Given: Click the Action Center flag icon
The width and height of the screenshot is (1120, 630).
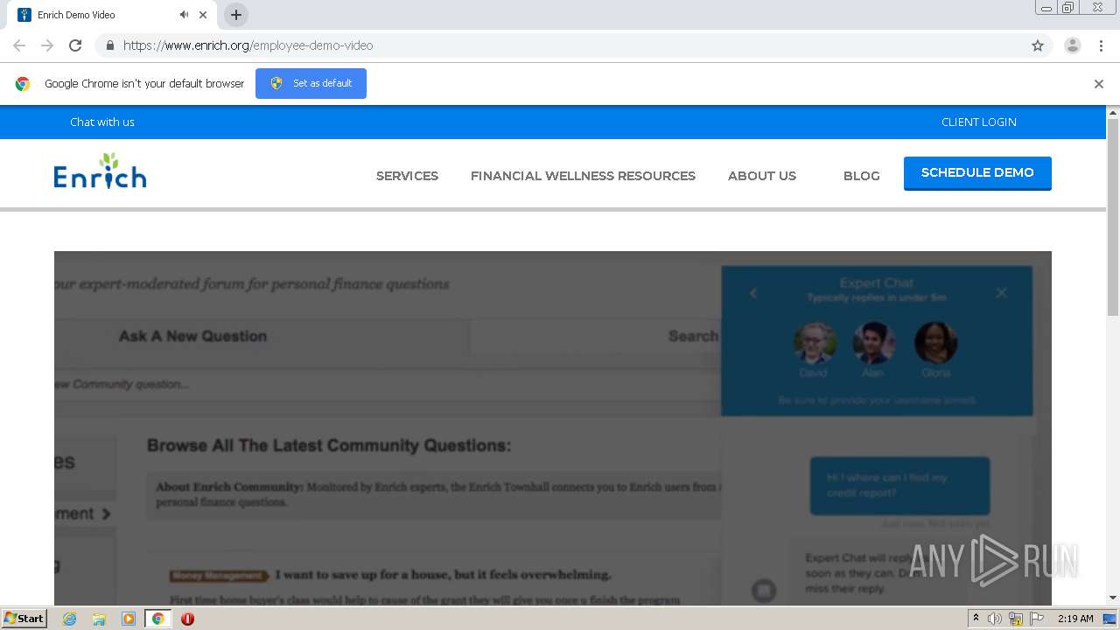Looking at the screenshot, I should (x=1037, y=619).
